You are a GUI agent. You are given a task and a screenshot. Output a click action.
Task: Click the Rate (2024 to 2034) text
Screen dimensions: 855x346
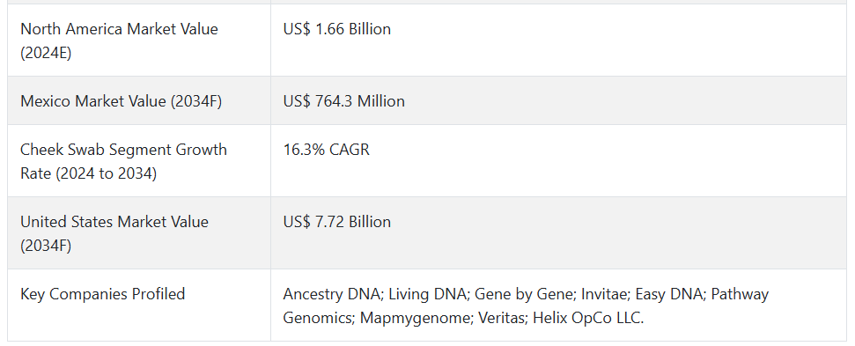(88, 173)
